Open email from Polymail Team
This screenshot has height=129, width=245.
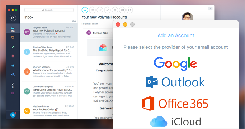49,32
